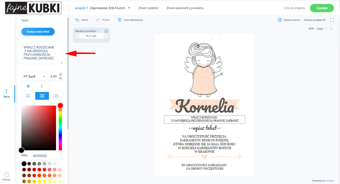Set center text alignment
340x184 pixels.
42,96
